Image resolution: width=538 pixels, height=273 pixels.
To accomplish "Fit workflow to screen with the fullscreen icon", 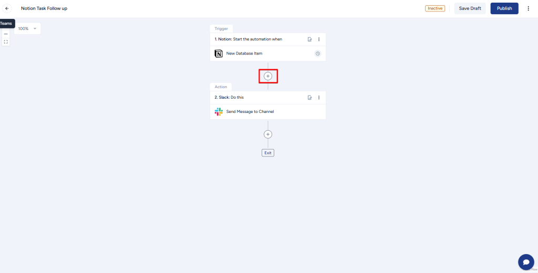I will pyautogui.click(x=6, y=42).
